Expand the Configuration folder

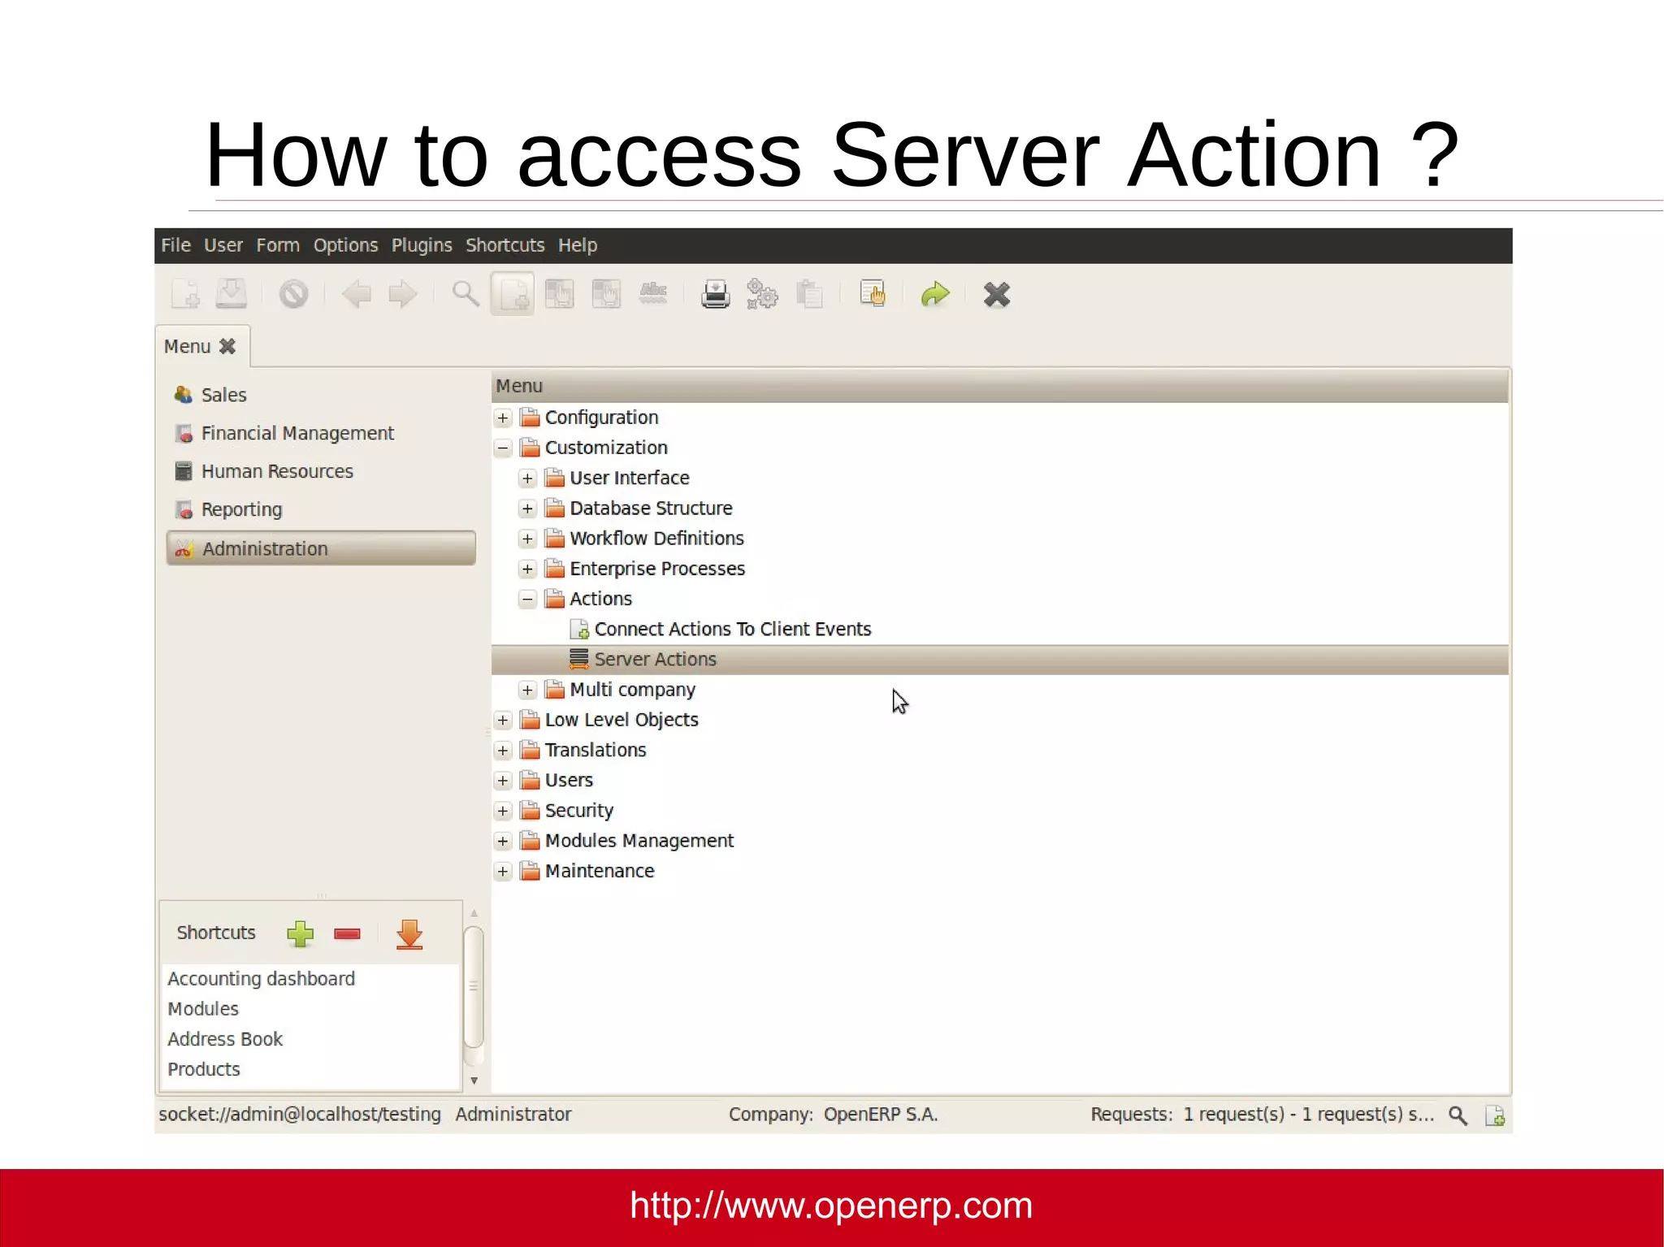[x=503, y=418]
